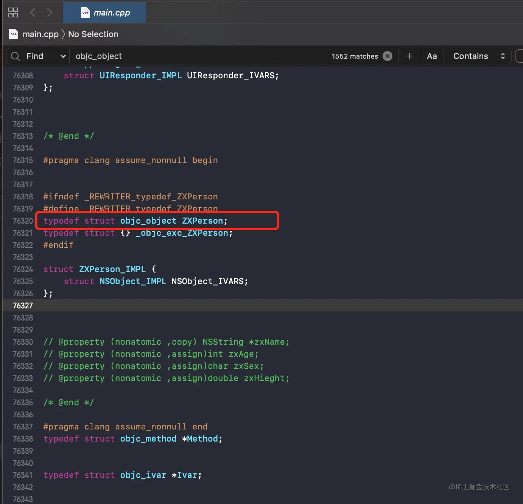
Task: Click the assume_nonnull begin pragma line
Action: point(130,160)
